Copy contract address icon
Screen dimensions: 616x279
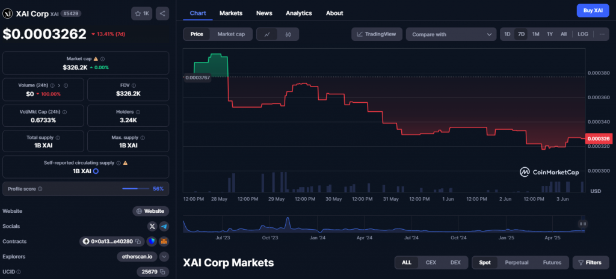click(138, 241)
